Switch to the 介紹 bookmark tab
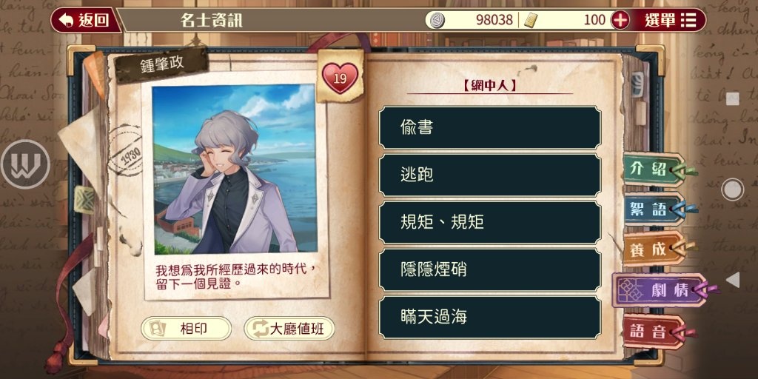This screenshot has width=758, height=379. (x=655, y=170)
